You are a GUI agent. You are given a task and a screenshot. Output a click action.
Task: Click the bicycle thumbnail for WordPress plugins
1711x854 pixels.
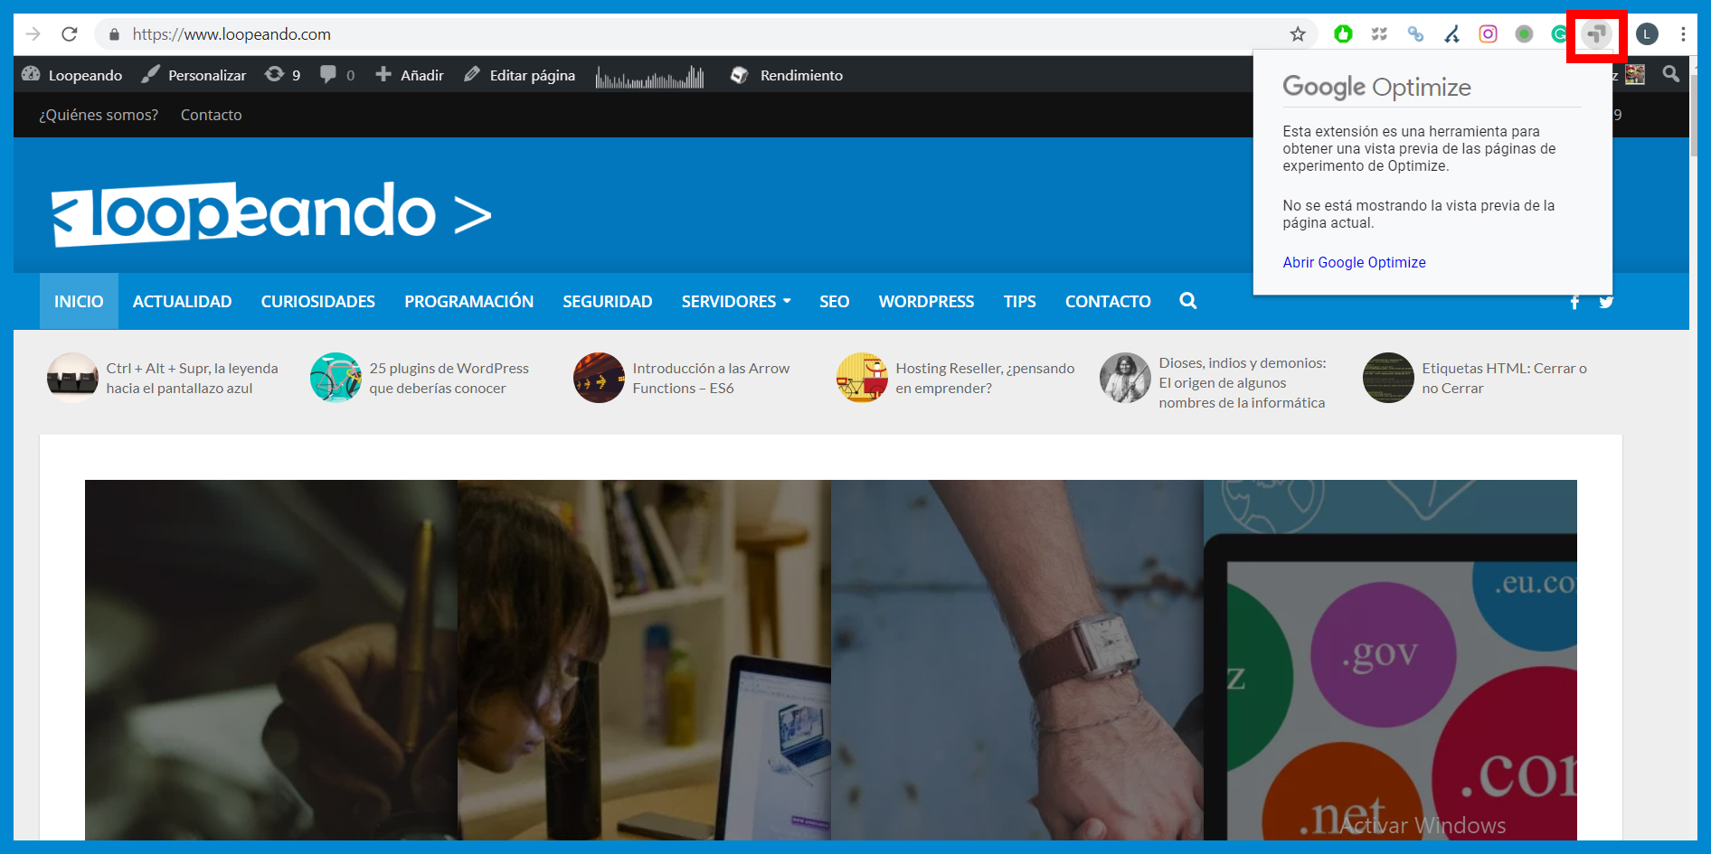pyautogui.click(x=336, y=378)
